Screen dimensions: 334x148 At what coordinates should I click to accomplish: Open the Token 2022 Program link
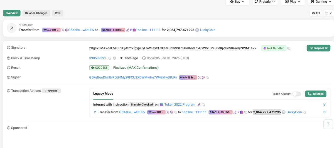180,105
